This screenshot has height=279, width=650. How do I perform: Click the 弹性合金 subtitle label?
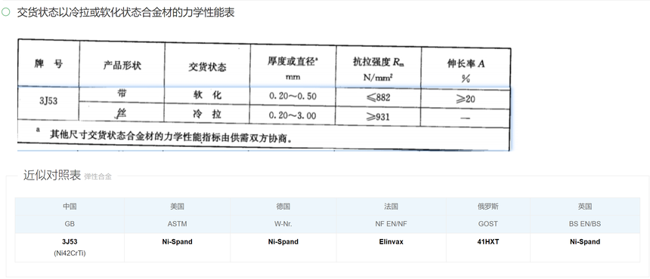(97, 177)
